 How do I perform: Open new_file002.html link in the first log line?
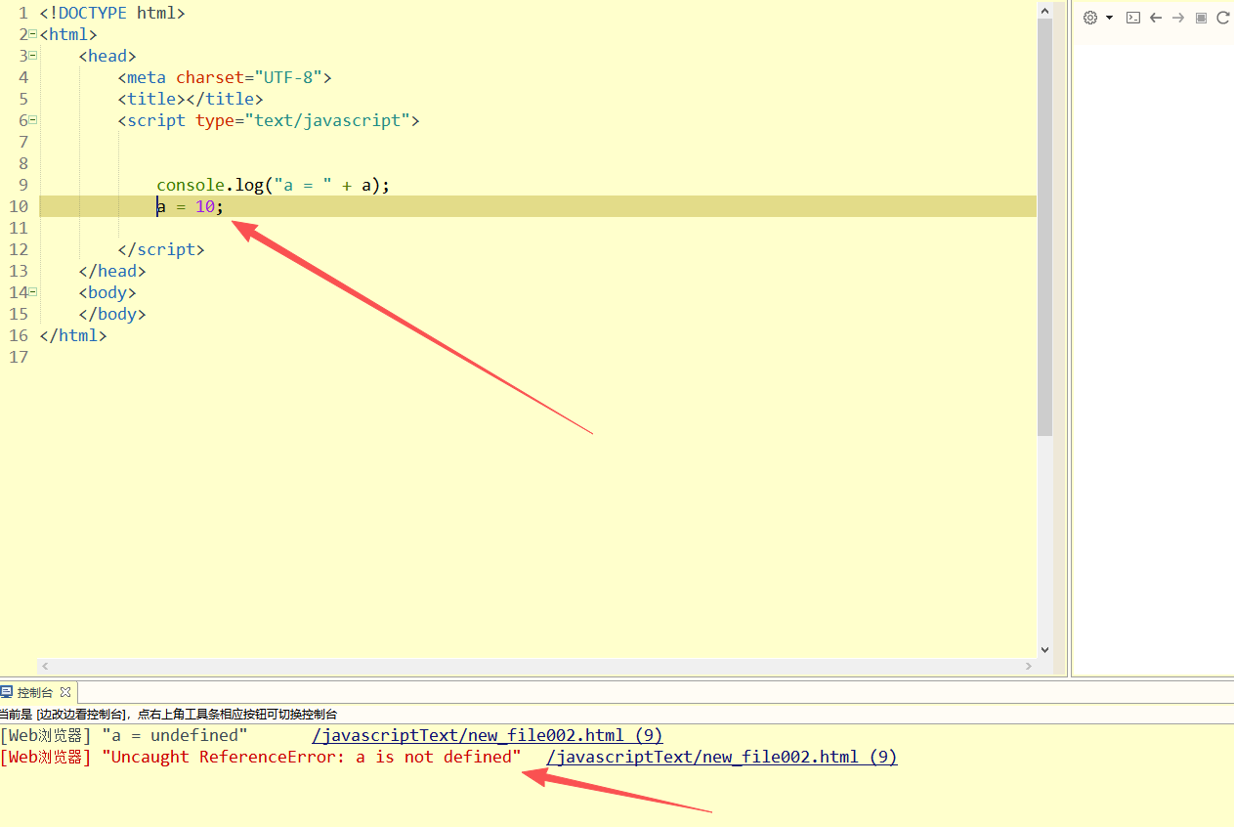click(x=487, y=735)
